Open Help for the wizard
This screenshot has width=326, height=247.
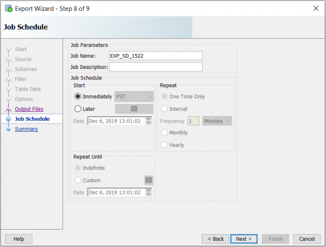(19, 239)
